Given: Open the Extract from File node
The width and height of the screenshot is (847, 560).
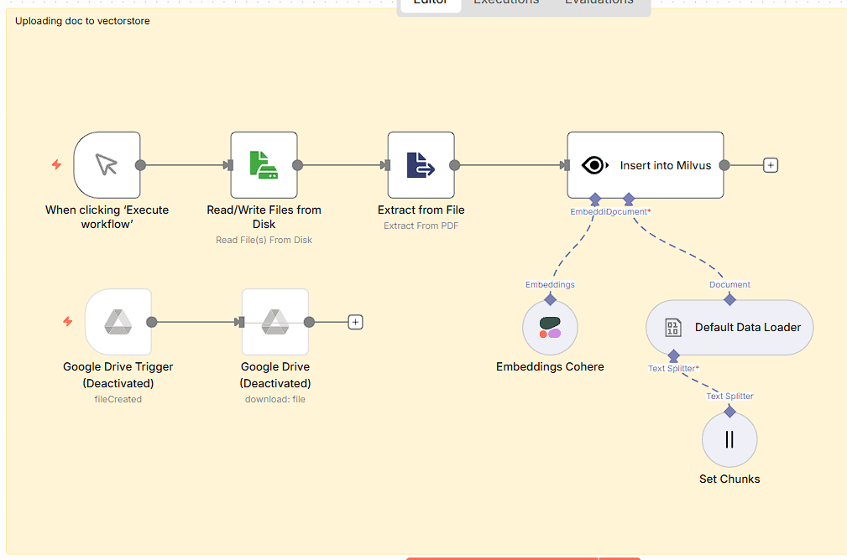Looking at the screenshot, I should 421,165.
